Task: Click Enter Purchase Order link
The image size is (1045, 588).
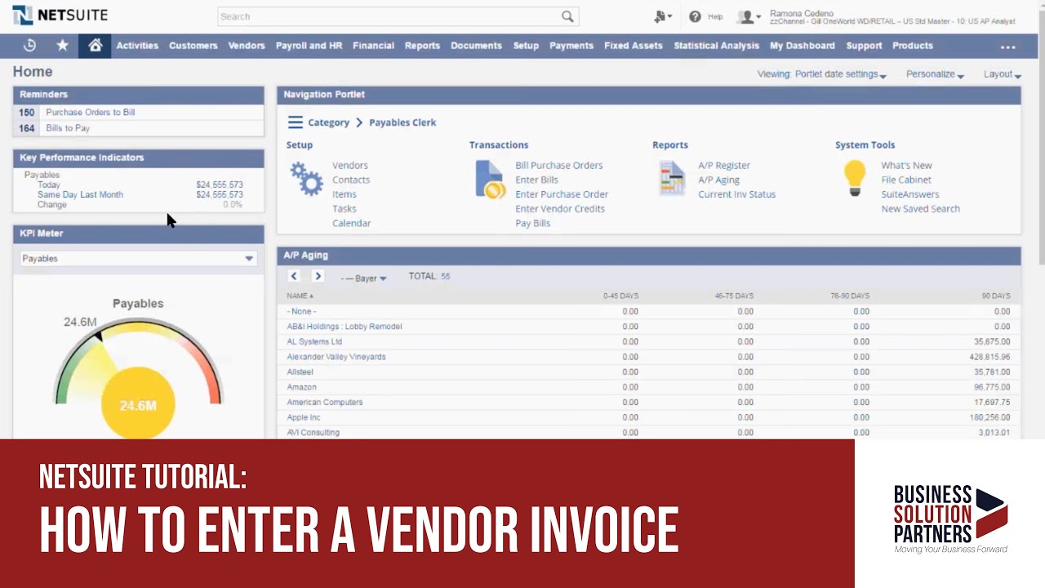Action: tap(562, 194)
